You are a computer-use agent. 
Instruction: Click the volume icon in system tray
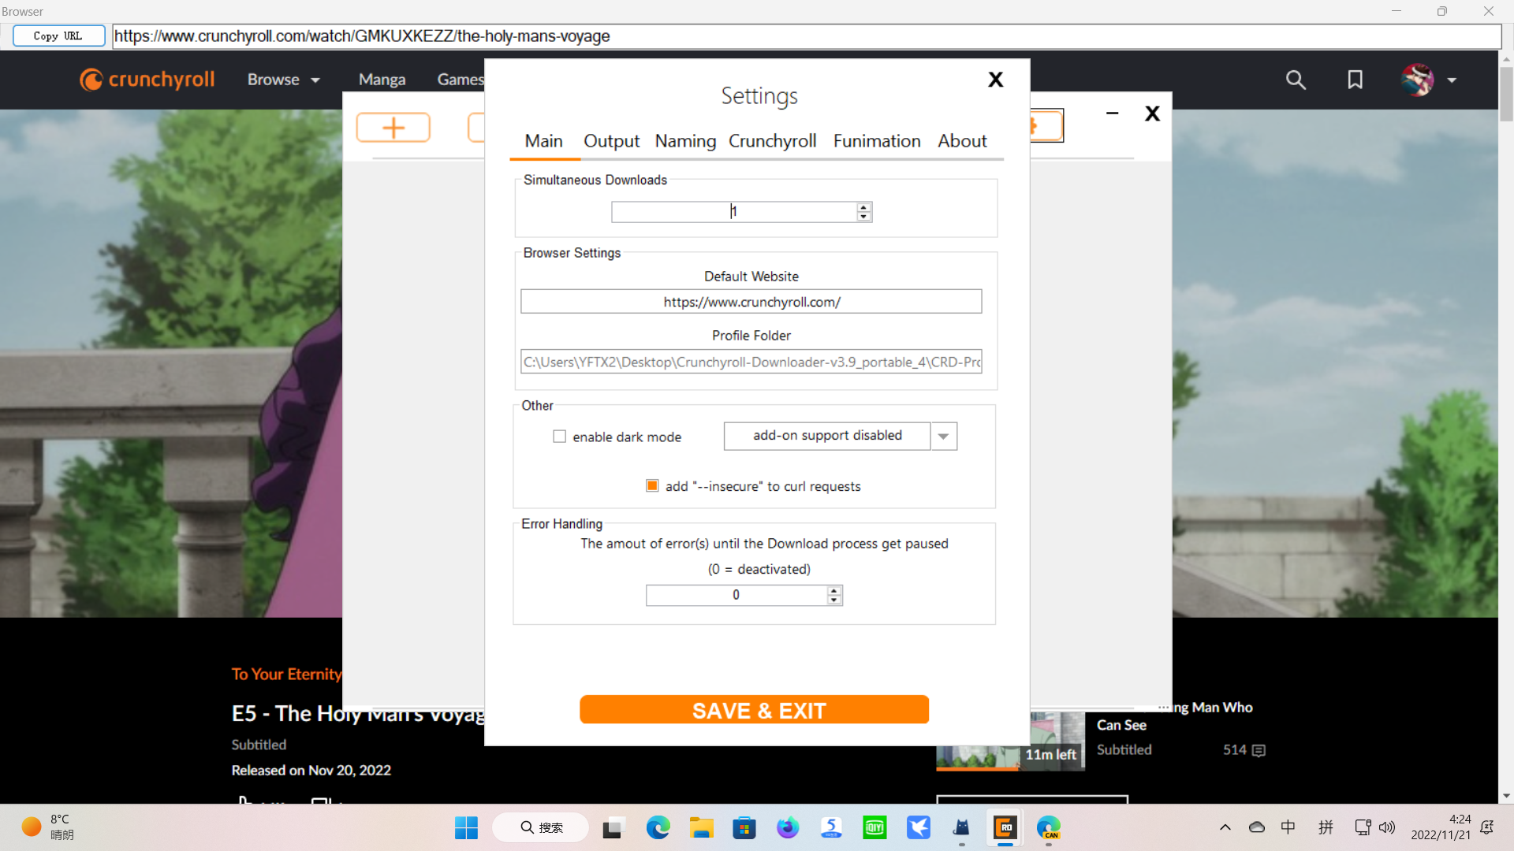[x=1386, y=827]
